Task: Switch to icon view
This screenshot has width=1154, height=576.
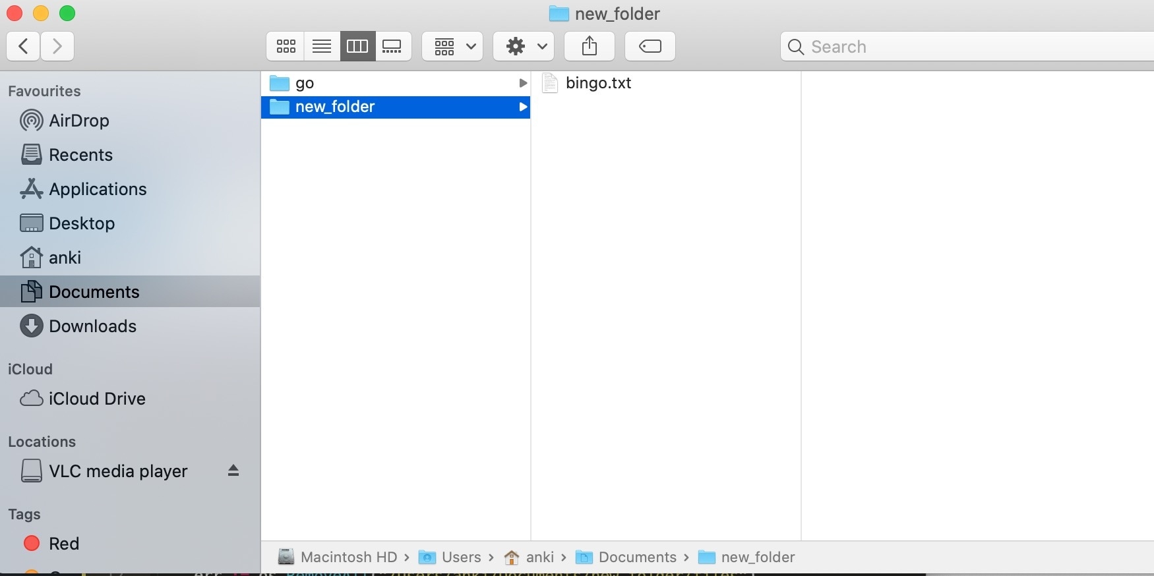Action: pos(286,46)
